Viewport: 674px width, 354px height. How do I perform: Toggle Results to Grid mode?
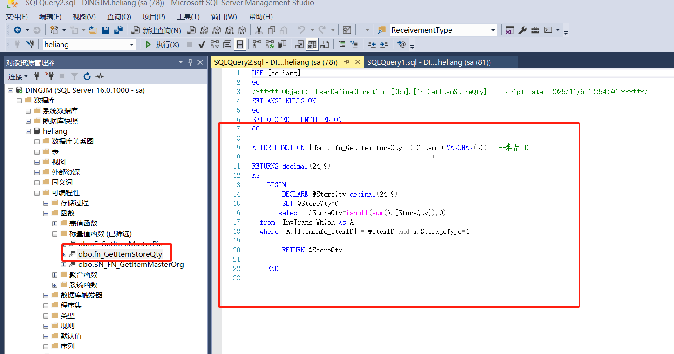pyautogui.click(x=312, y=44)
